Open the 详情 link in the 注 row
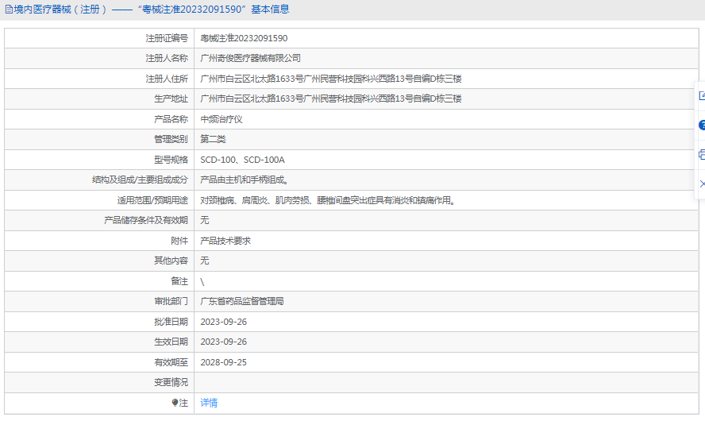705x421 pixels. click(209, 403)
